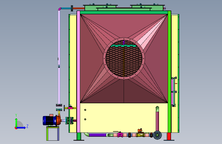This screenshot has height=144, width=222.
Task: Pick the cyan spray header inside fan opening
Action: point(123,46)
